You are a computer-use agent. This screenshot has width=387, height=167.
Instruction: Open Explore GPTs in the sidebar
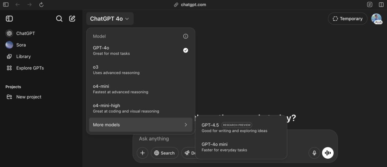click(41, 68)
